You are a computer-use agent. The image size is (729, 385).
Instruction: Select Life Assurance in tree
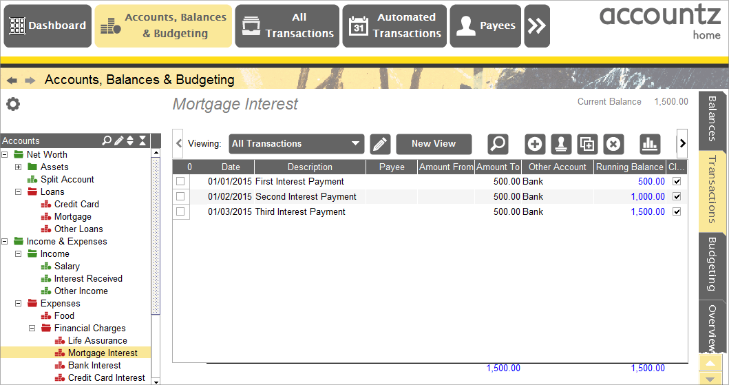tap(98, 340)
